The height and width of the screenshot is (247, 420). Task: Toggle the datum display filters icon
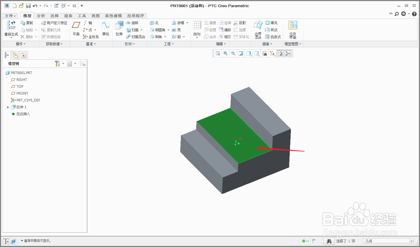pyautogui.click(x=272, y=53)
